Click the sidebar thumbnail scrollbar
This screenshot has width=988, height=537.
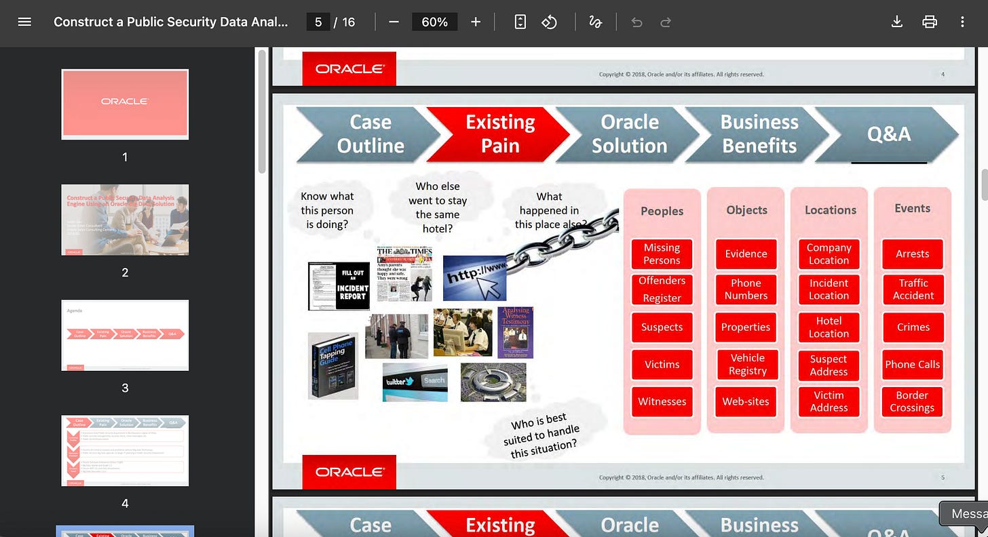263,112
